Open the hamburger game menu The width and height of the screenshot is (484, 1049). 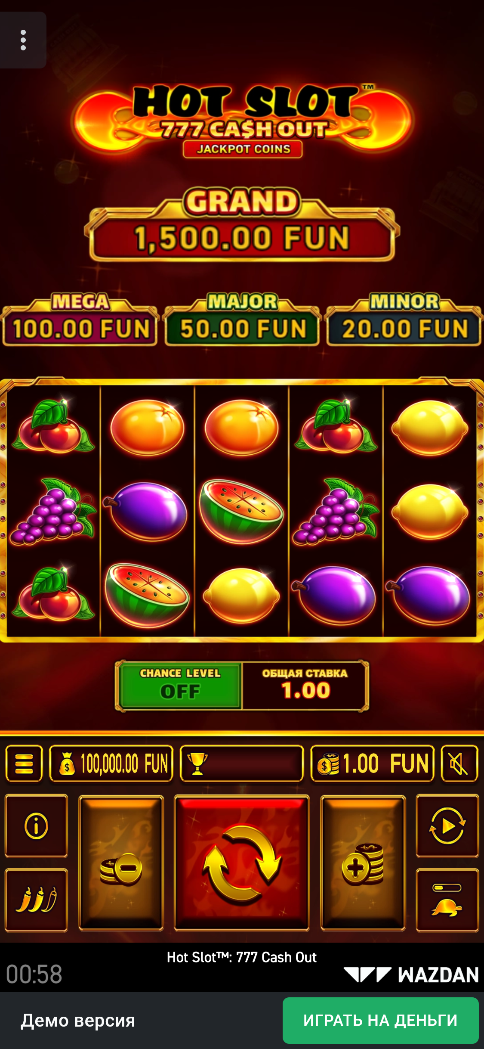tap(24, 763)
